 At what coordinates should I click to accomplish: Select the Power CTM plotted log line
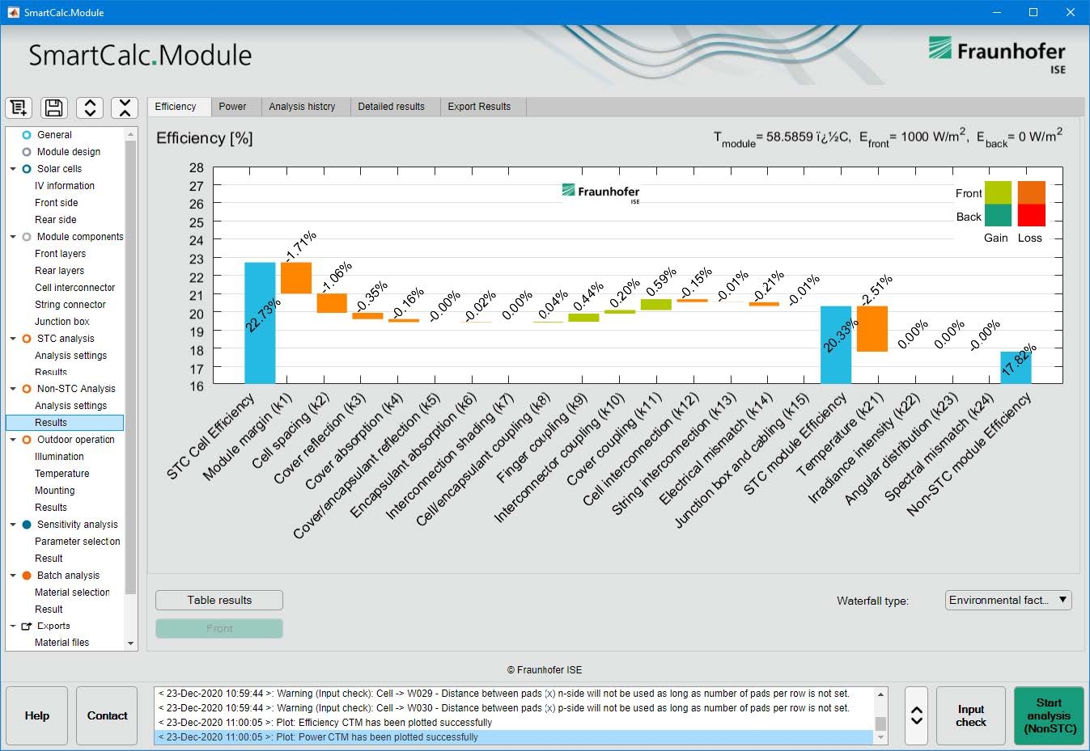[514, 737]
